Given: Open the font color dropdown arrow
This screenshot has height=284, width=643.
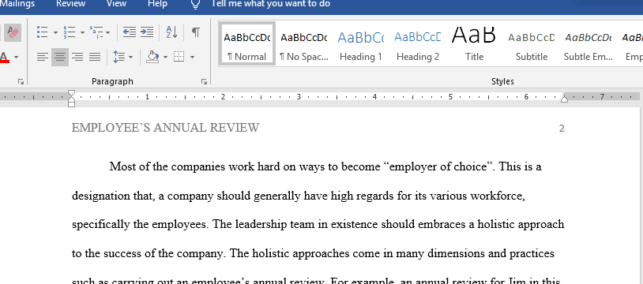Looking at the screenshot, I should [16, 57].
